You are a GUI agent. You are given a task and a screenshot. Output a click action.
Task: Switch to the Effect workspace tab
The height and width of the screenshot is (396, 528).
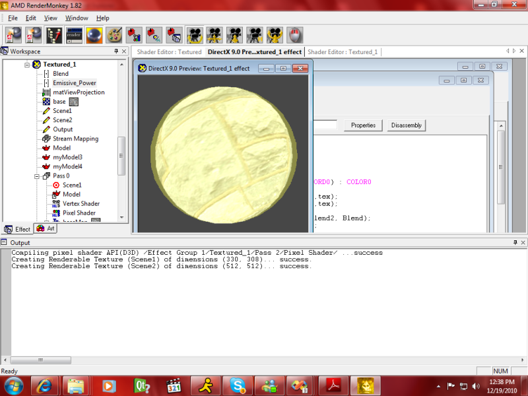point(18,229)
